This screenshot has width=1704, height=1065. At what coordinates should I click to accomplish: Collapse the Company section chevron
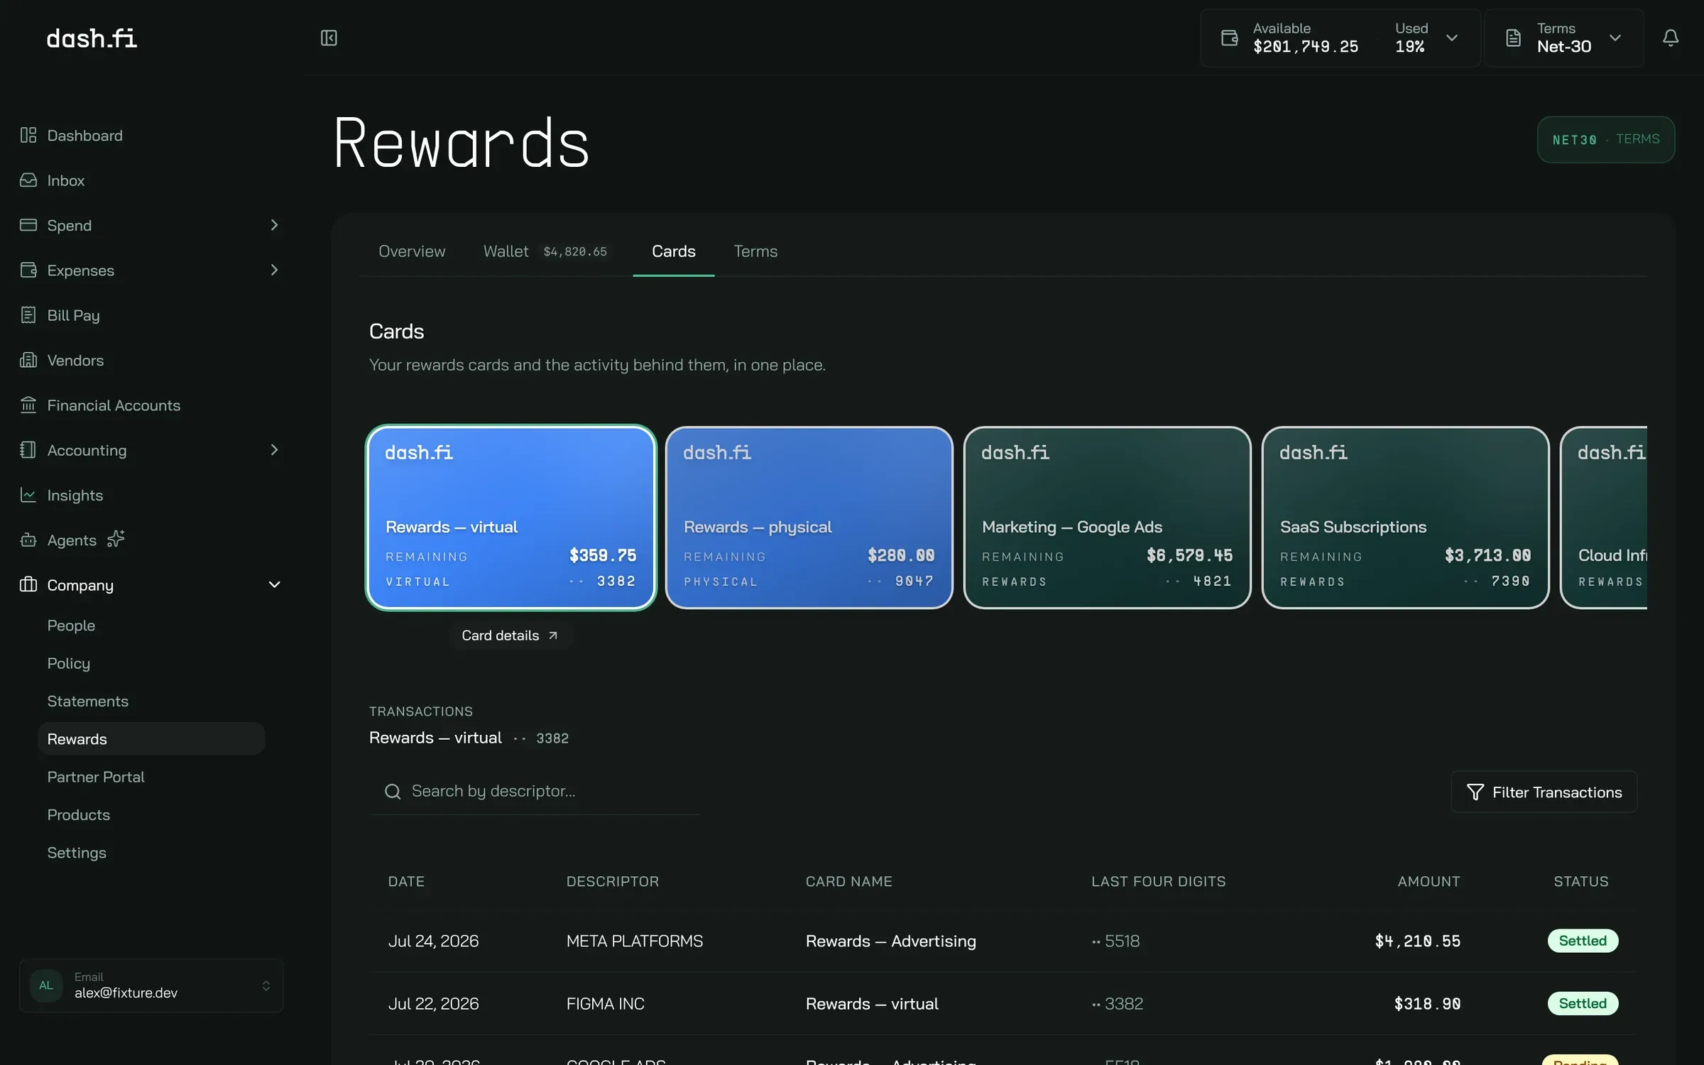click(x=274, y=584)
